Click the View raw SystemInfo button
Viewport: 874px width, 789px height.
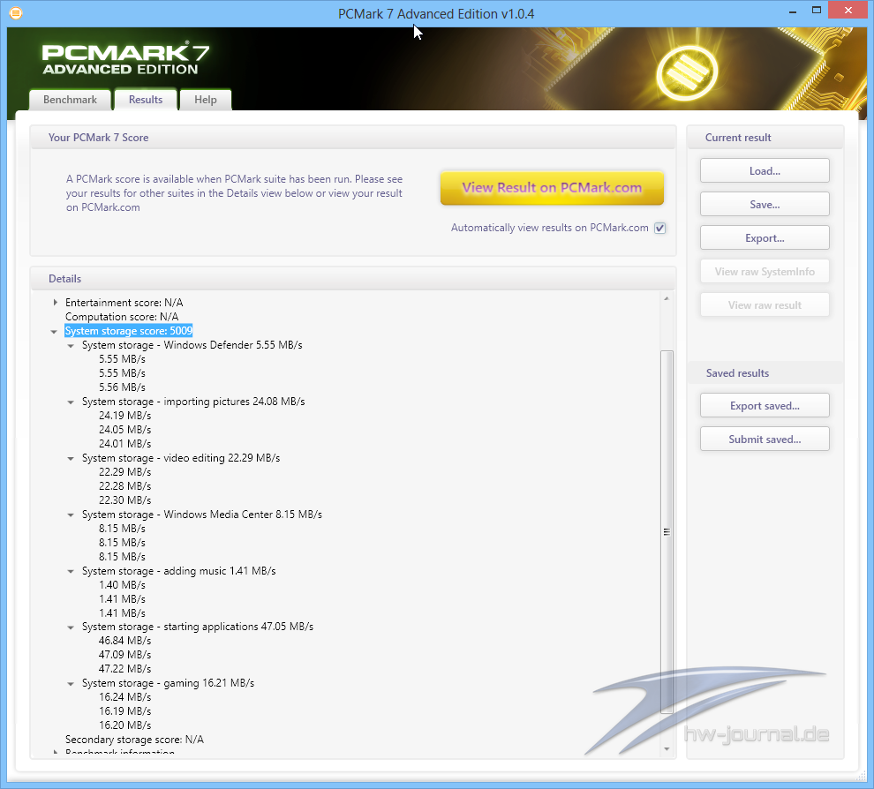click(765, 271)
